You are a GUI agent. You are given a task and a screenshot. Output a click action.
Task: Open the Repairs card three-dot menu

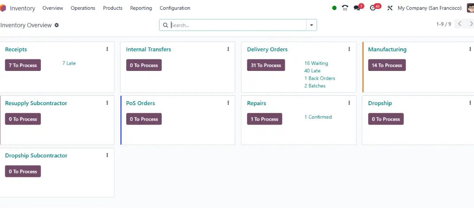pyautogui.click(x=349, y=103)
